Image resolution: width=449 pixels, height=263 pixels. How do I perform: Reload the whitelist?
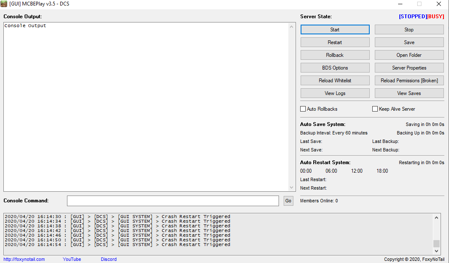point(335,81)
